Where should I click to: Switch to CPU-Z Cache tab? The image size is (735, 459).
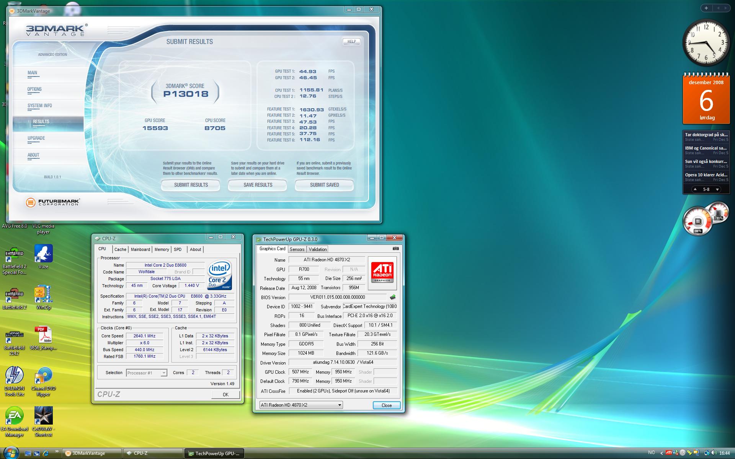click(120, 249)
